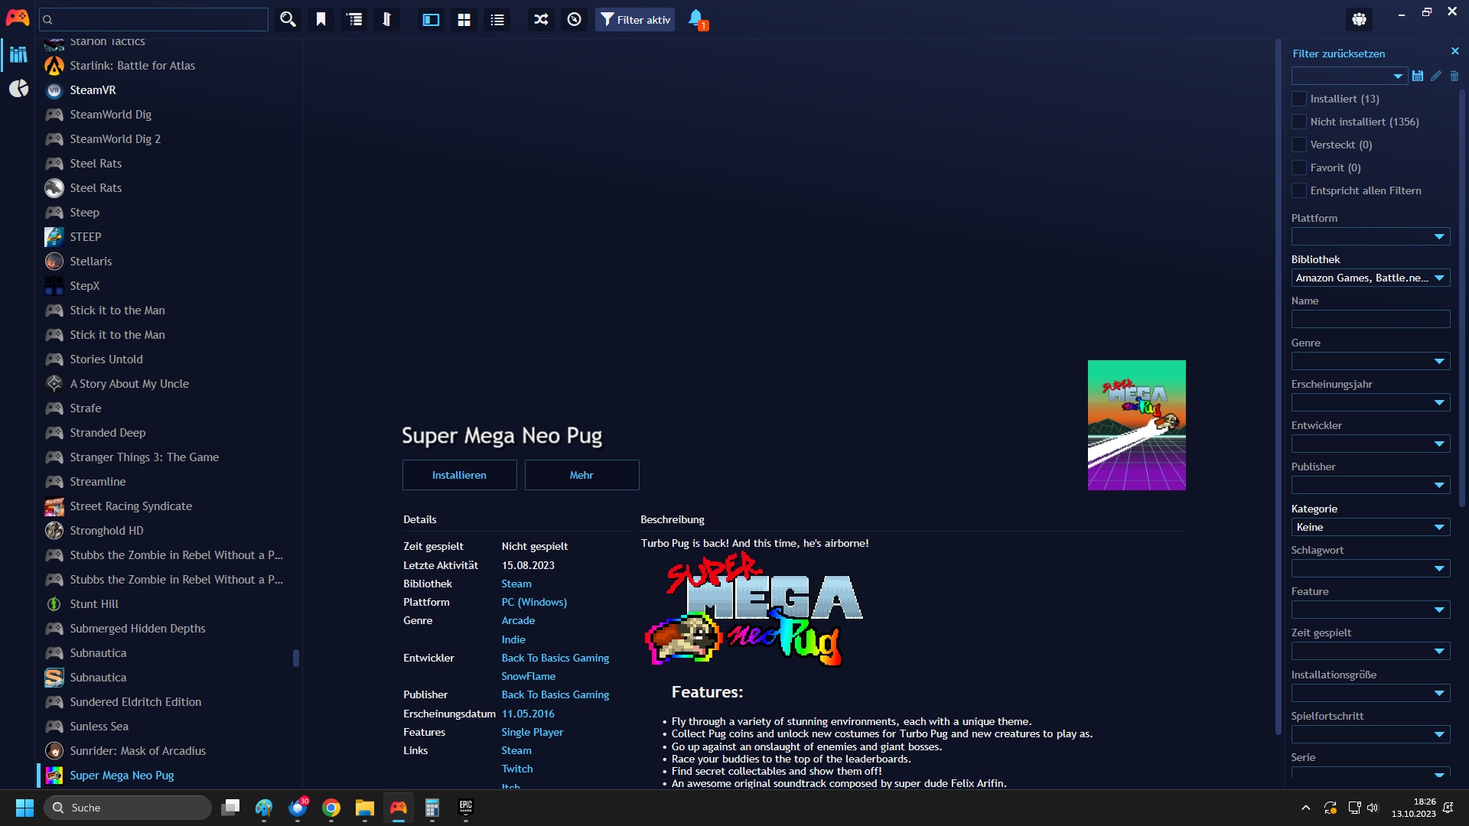Save the filter preset via disk icon
The width and height of the screenshot is (1469, 826).
[x=1418, y=76]
